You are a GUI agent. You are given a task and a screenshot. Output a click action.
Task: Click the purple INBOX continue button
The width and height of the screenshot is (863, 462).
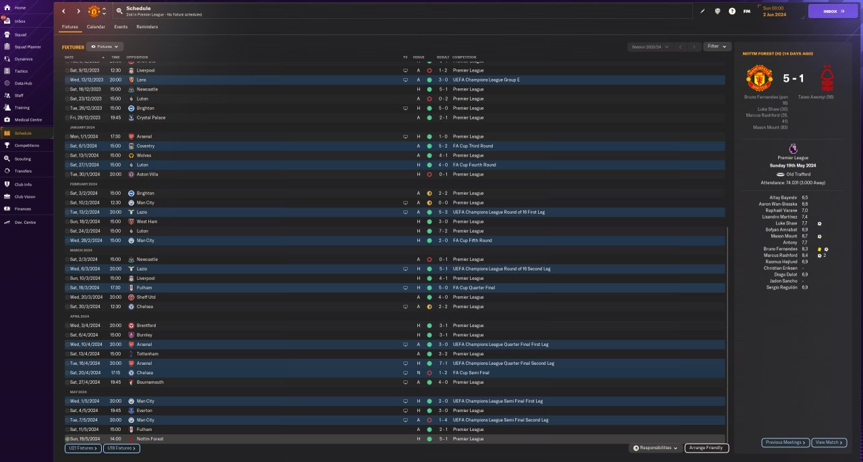click(x=833, y=11)
